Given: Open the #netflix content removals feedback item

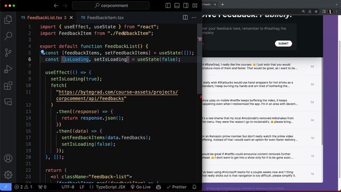Looking at the screenshot, I should point(262,156).
